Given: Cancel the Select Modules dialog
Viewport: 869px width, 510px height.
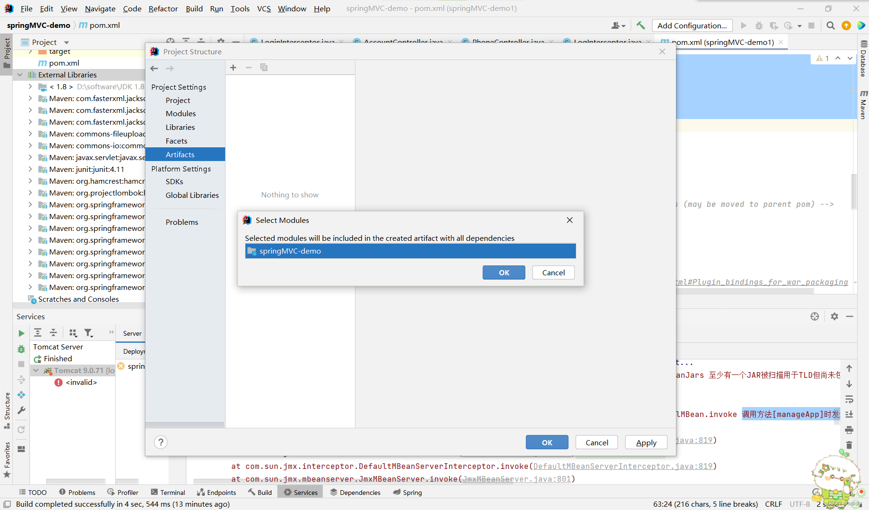Looking at the screenshot, I should (x=553, y=272).
